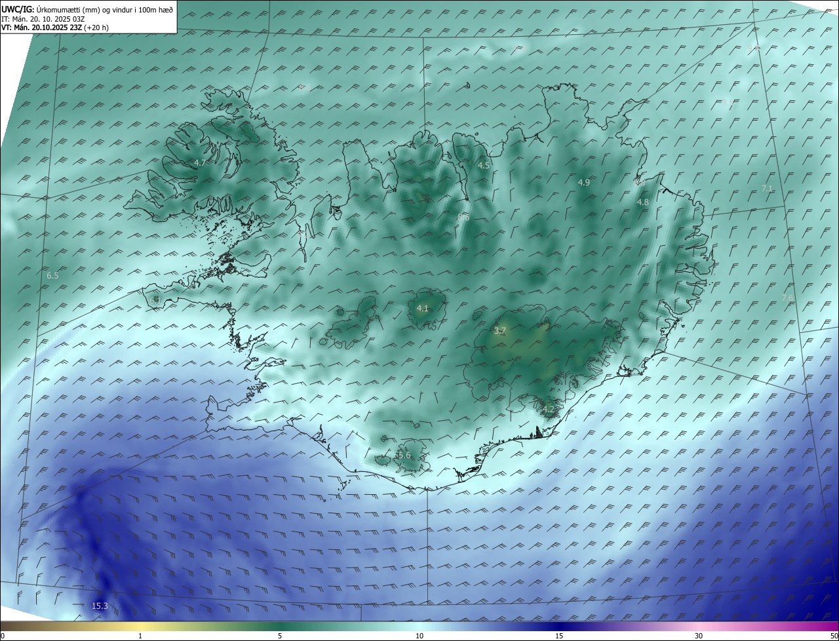This screenshot has width=839, height=641.
Task: Click the 6.5 value west of Iceland
Action: 52,276
